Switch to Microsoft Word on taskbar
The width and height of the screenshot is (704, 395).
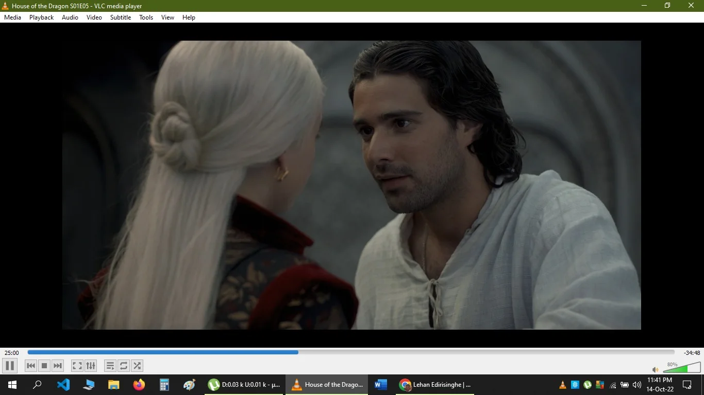tap(381, 385)
